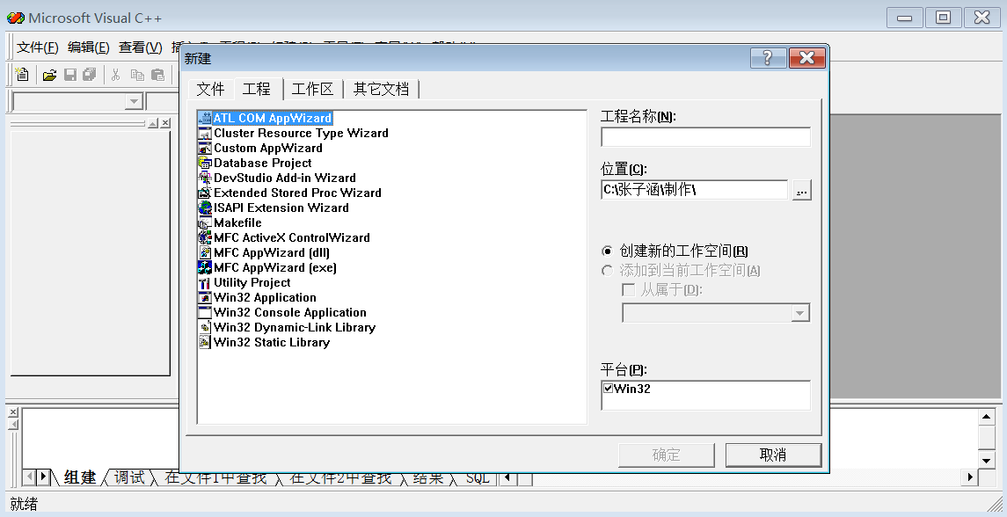
Task: Click the Visual C++ title bar app icon
Action: tap(16, 18)
